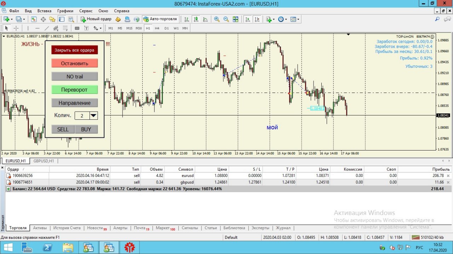Select the crosshair tool
This screenshot has height=254, width=453.
pos(16,28)
